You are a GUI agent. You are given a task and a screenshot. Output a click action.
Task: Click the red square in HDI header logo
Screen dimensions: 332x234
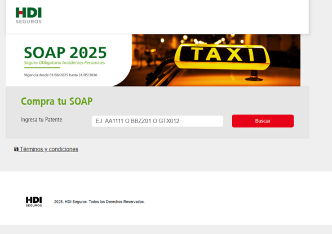coord(21,12)
